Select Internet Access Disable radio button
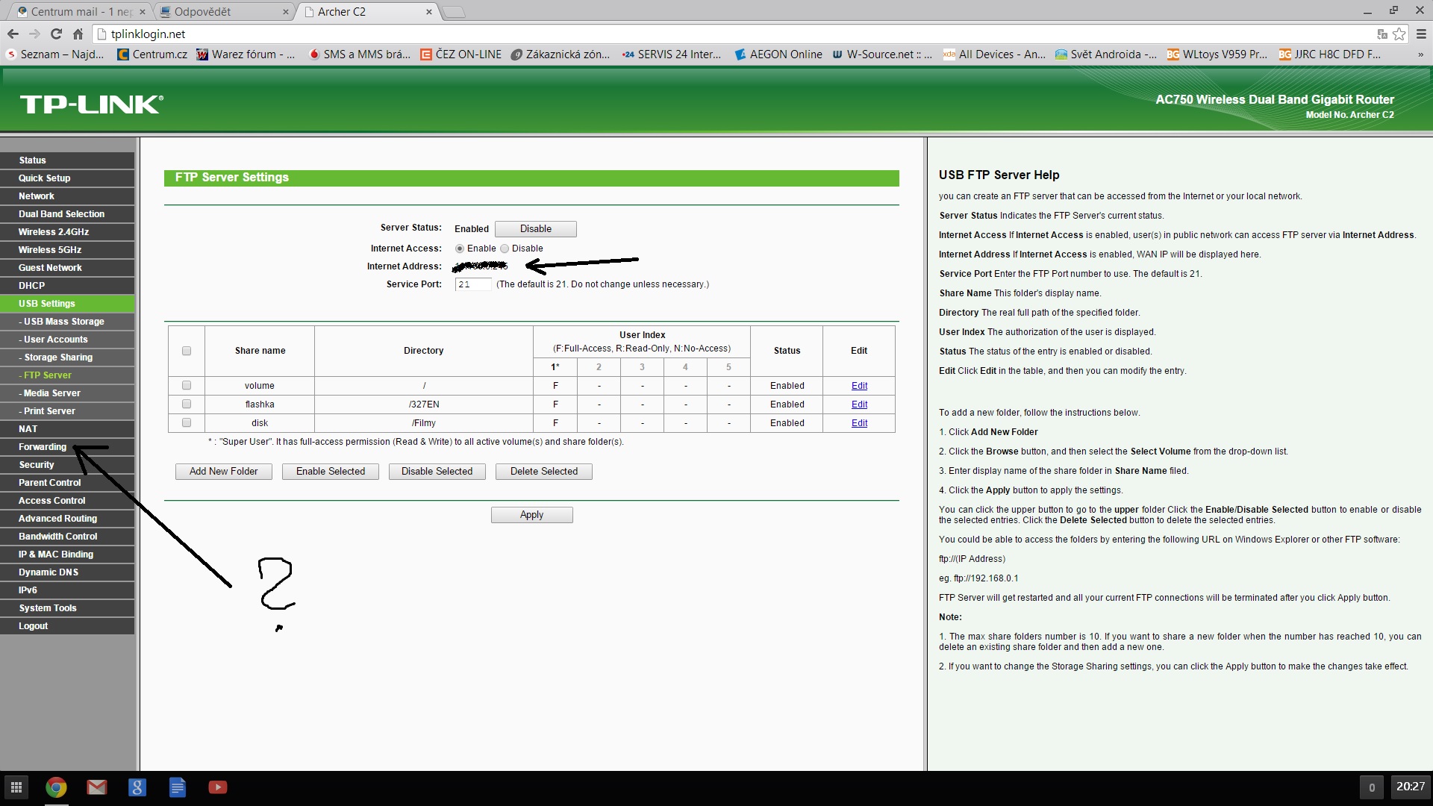The image size is (1433, 806). click(x=505, y=249)
